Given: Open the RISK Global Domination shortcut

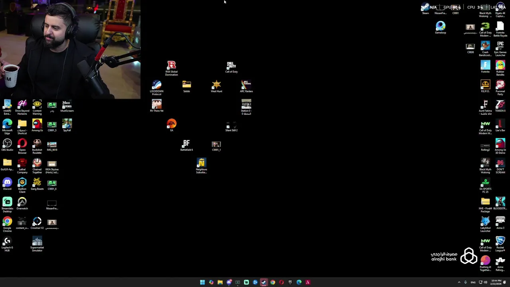Looking at the screenshot, I should pos(171,69).
